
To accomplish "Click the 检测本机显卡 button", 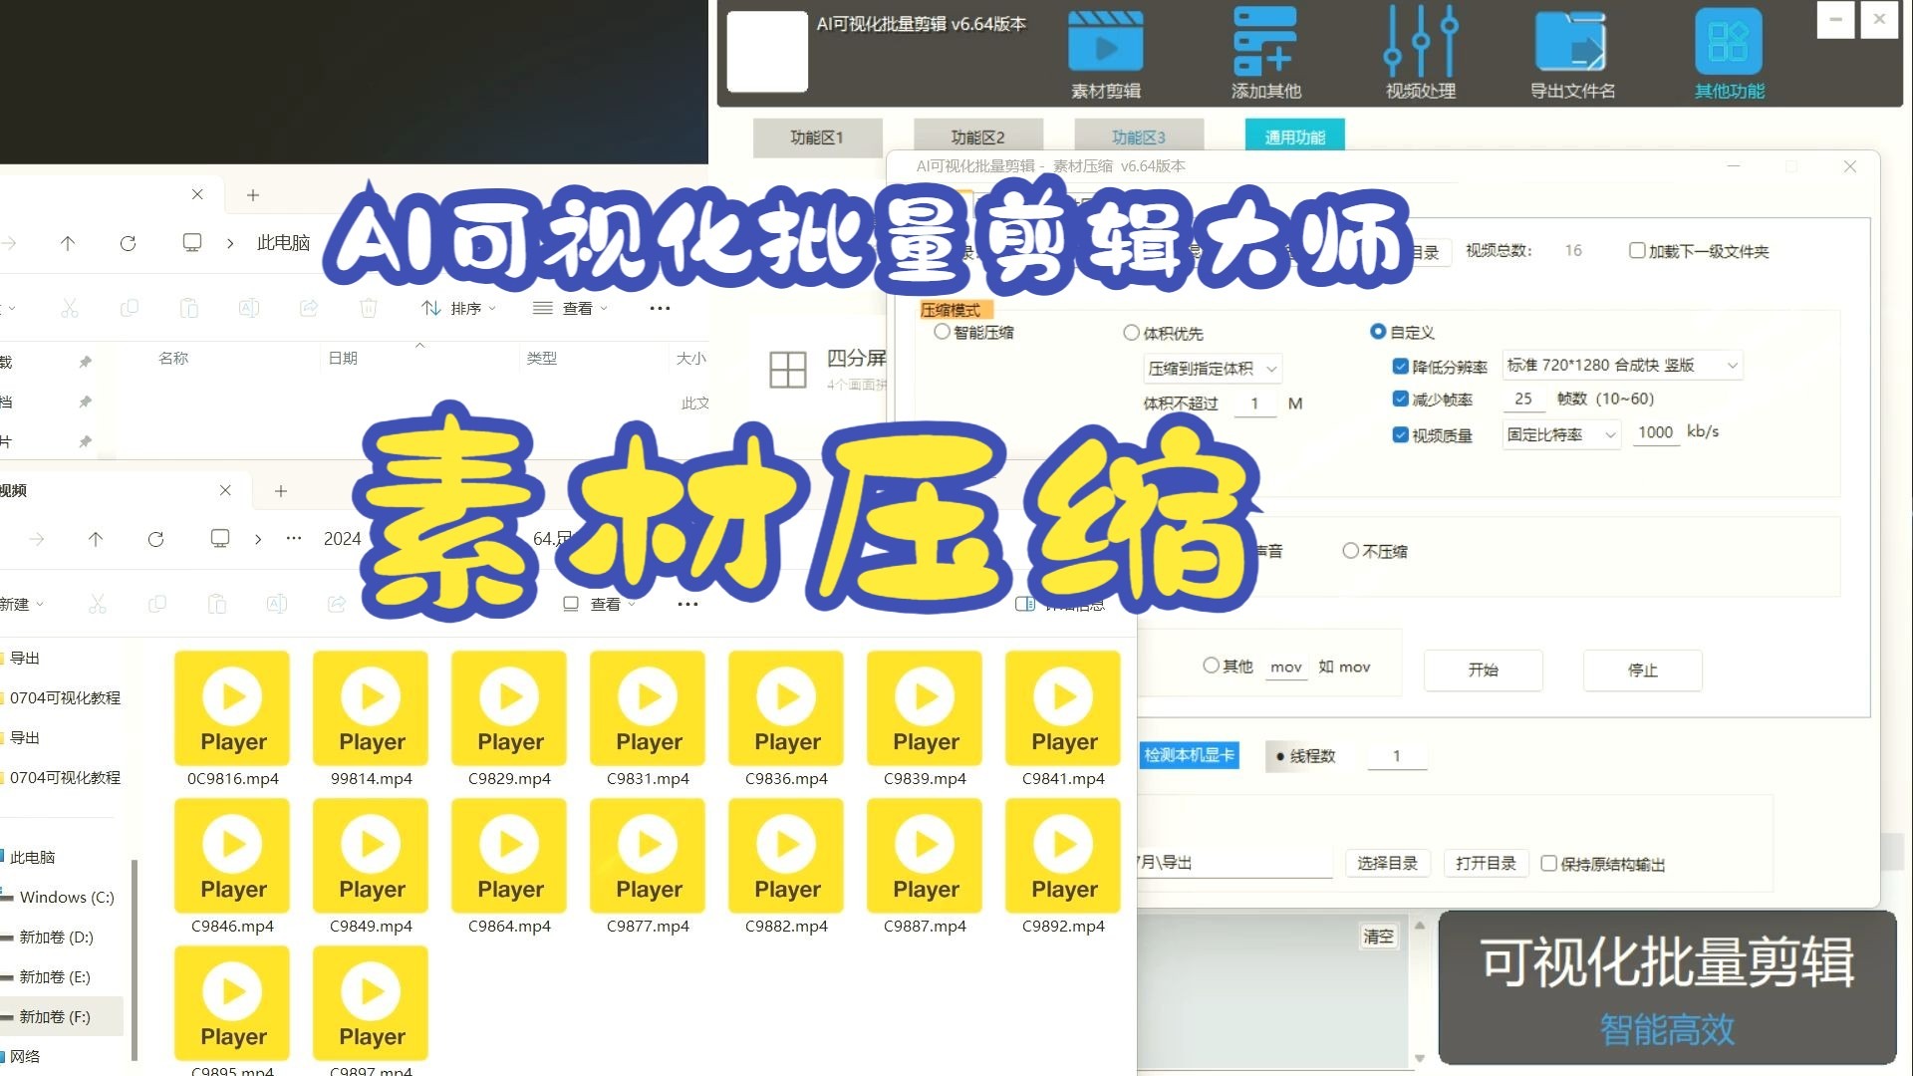I will 1189,755.
